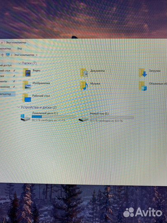Open the Рабочий стол folder icon
This screenshot has height=223, width=167.
coord(27,98)
